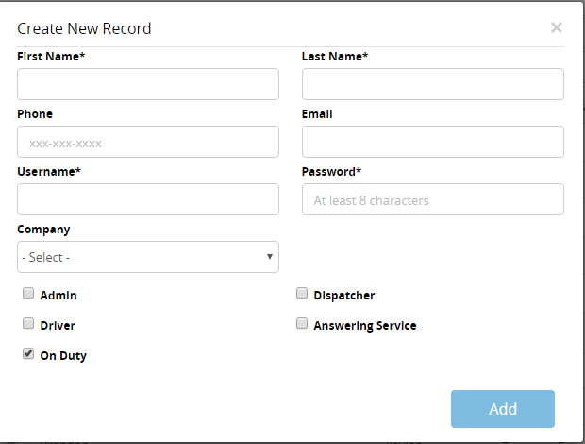Tick the Driver checkbox
Image resolution: width=585 pixels, height=444 pixels.
pyautogui.click(x=28, y=324)
